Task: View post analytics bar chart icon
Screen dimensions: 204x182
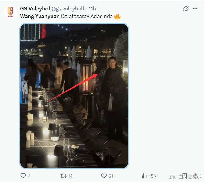Action: tap(144, 176)
